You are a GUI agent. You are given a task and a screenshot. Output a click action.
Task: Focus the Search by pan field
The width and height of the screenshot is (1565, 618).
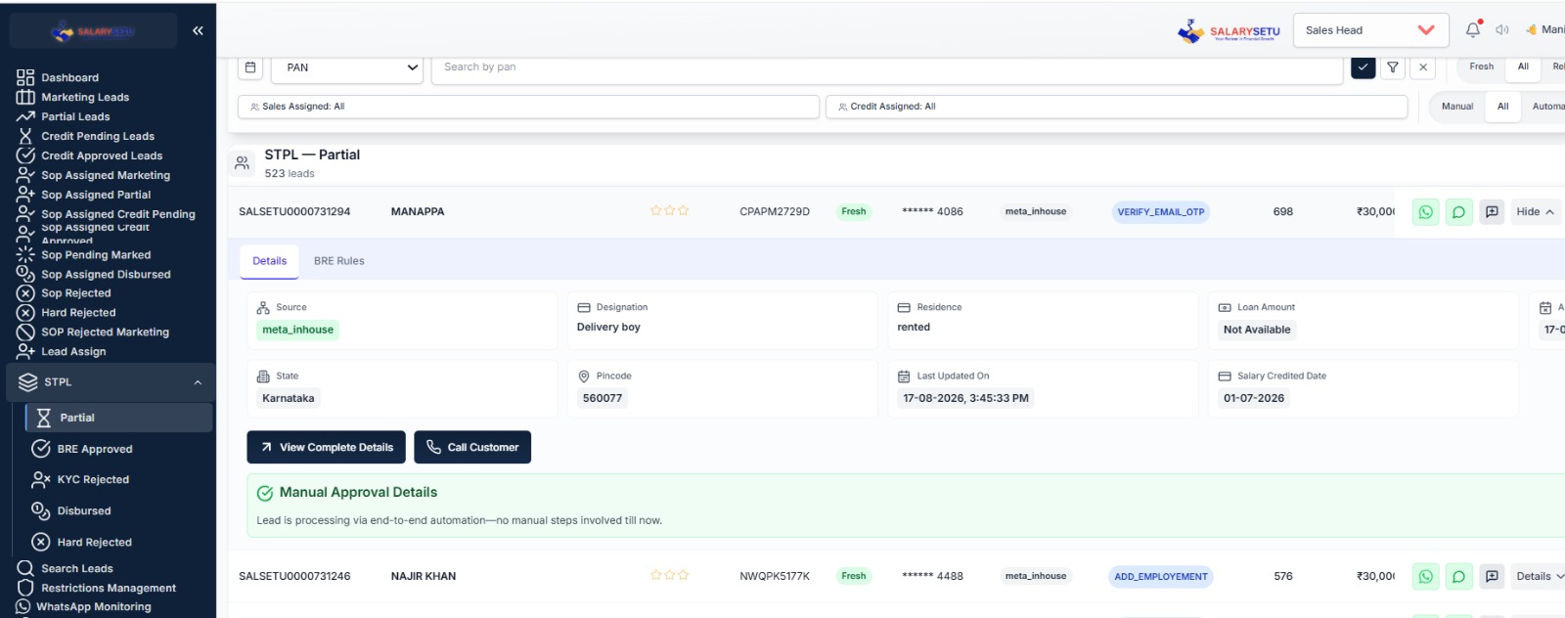pyautogui.click(x=886, y=67)
